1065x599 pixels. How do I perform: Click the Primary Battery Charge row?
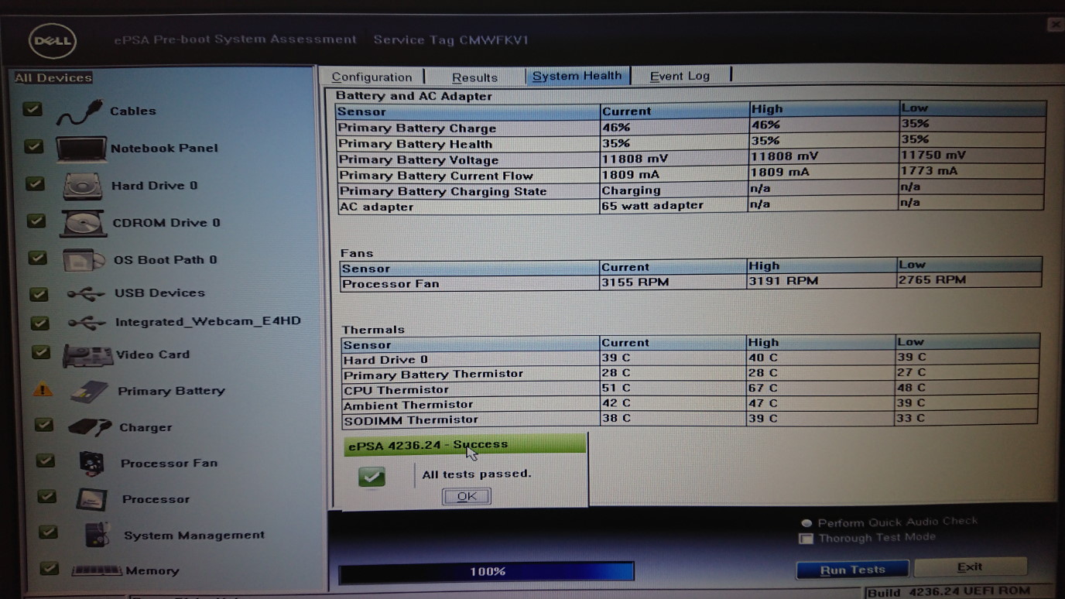(690, 127)
